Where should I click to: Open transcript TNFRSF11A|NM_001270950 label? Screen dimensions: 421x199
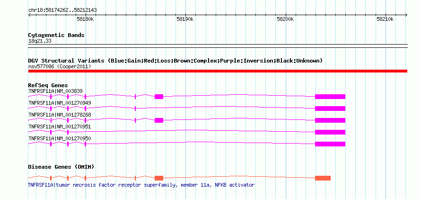(x=60, y=138)
